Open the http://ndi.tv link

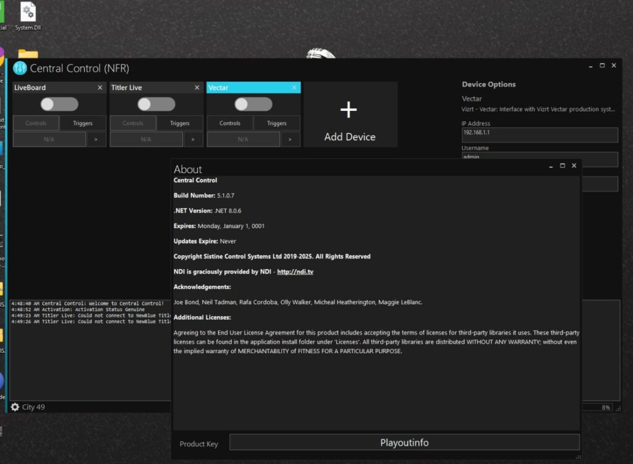point(295,272)
